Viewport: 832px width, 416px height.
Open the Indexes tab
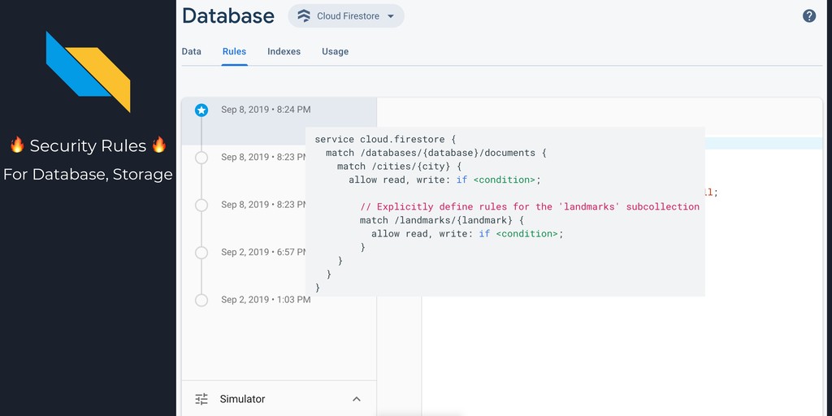[284, 51]
